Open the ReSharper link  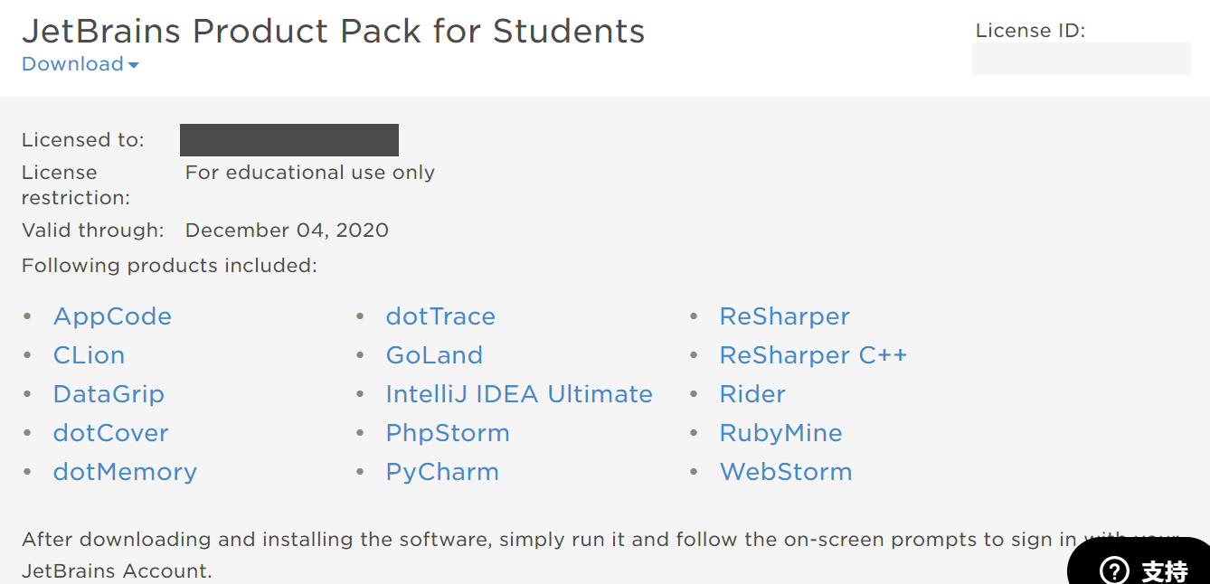click(x=785, y=316)
